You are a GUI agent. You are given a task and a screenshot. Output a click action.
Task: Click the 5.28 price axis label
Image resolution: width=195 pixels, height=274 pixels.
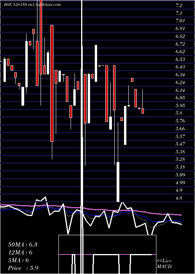coord(180,159)
